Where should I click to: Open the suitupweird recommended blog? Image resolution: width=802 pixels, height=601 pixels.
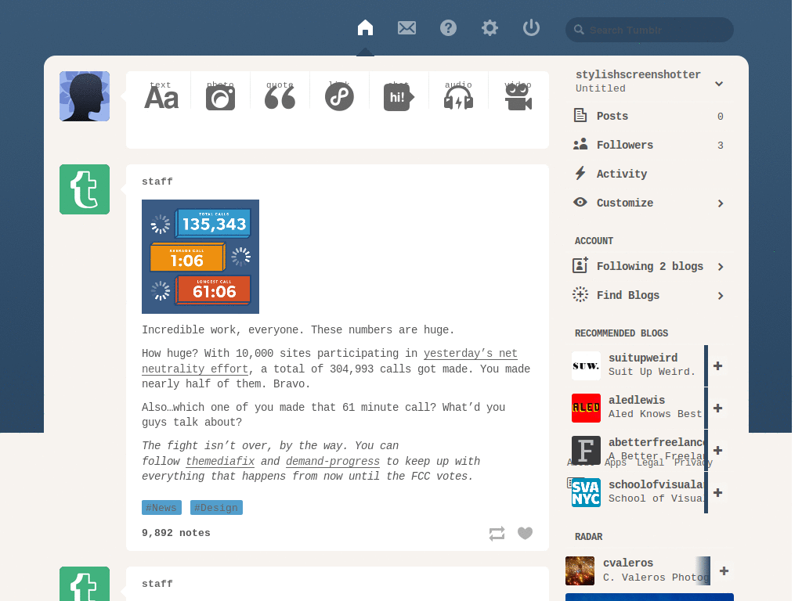[643, 358]
